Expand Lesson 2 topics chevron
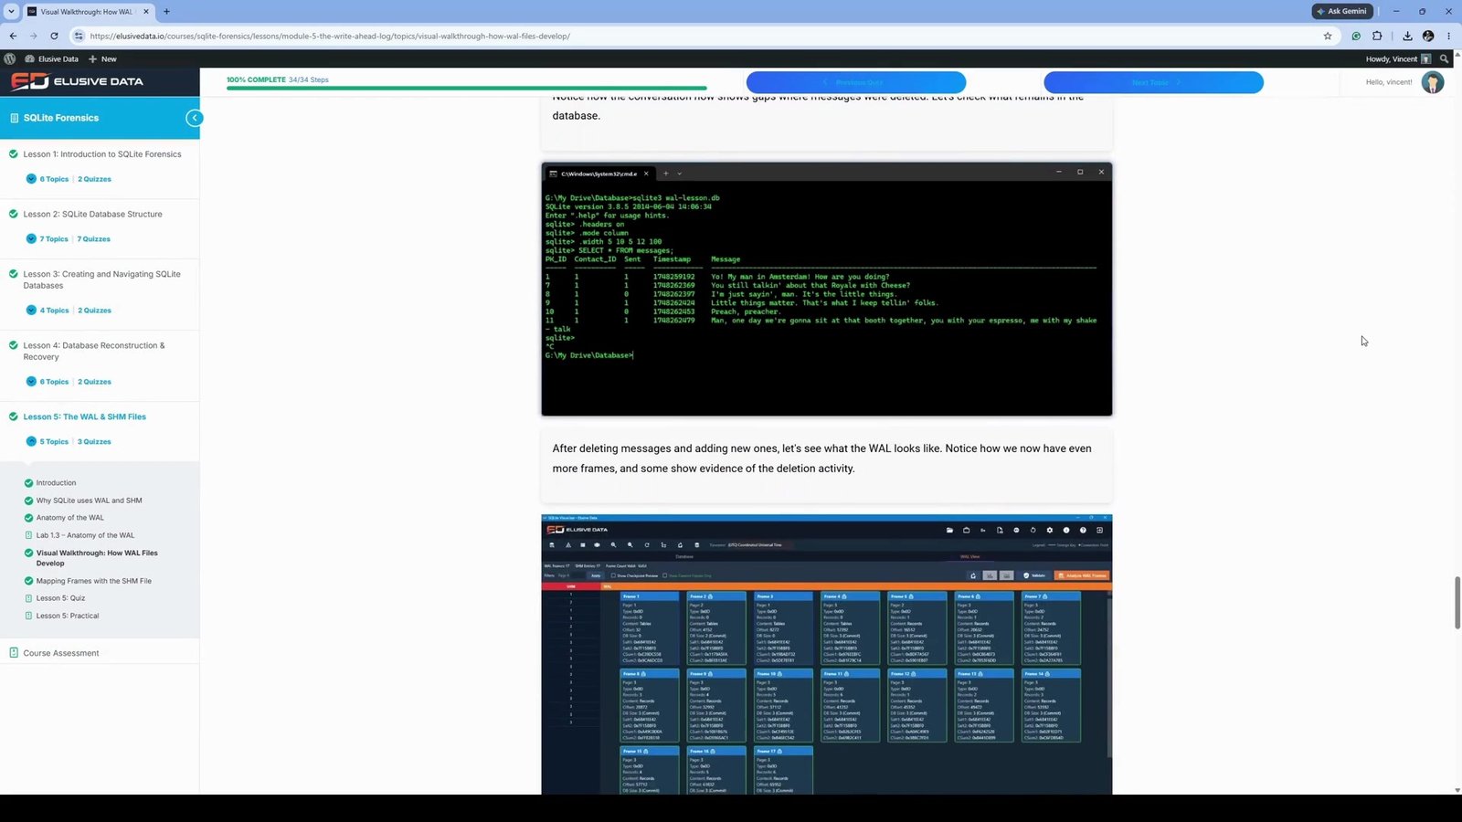Screen dimensions: 1462x822 [31, 238]
